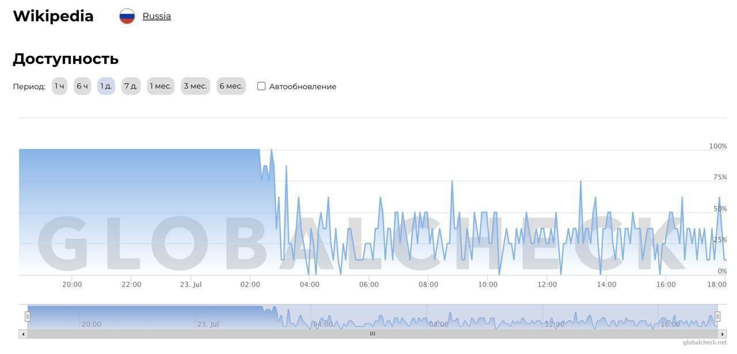Open the Russia country link
This screenshot has width=737, height=354.
(157, 16)
